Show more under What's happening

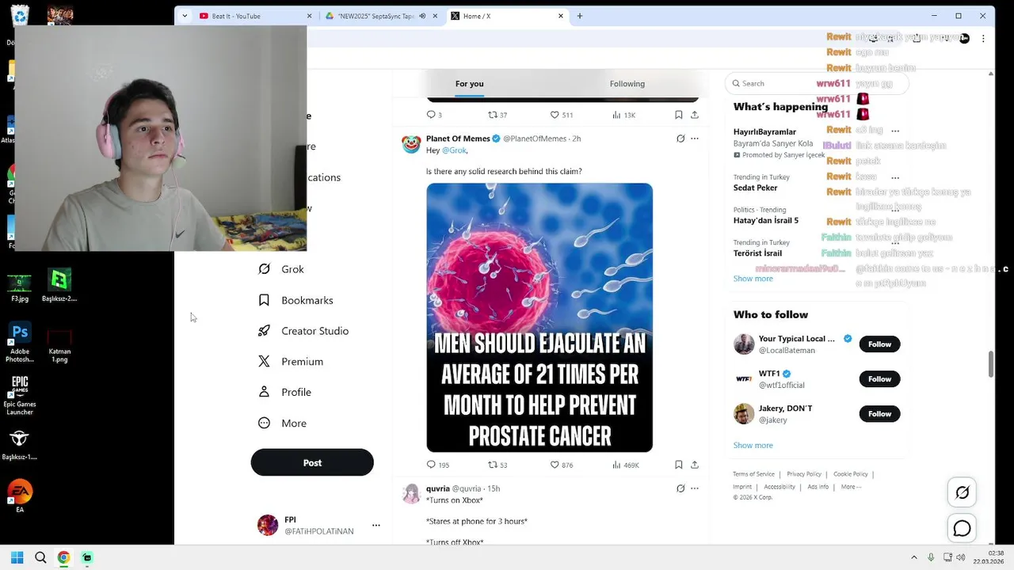[753, 279]
